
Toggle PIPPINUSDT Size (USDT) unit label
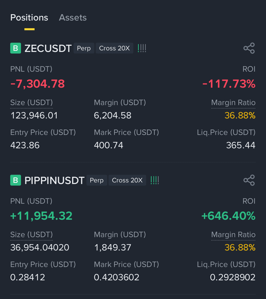click(x=31, y=235)
